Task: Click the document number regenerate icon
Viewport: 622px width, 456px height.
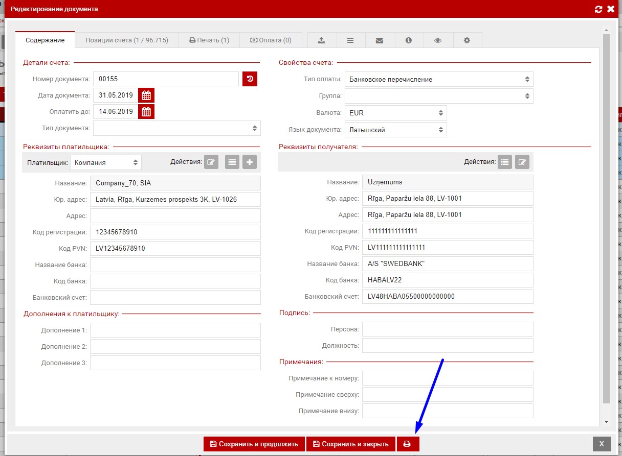Action: click(250, 79)
